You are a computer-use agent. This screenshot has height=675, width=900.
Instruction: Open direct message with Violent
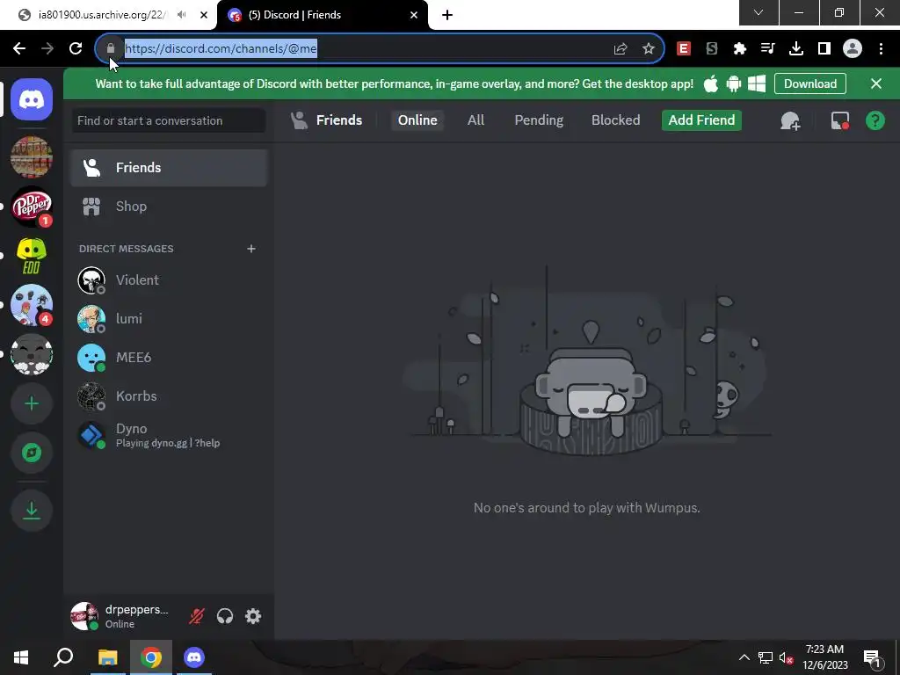coord(169,280)
